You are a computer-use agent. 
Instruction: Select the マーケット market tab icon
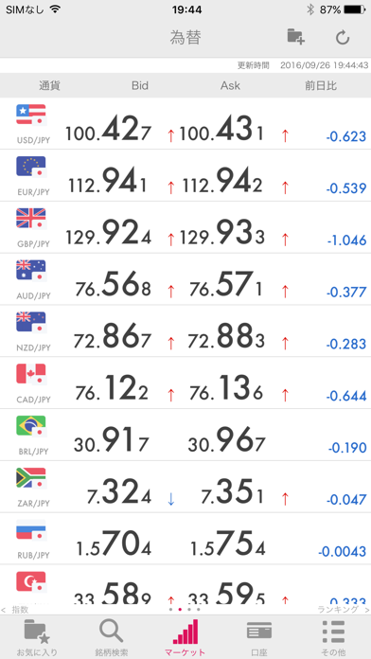[x=185, y=632]
